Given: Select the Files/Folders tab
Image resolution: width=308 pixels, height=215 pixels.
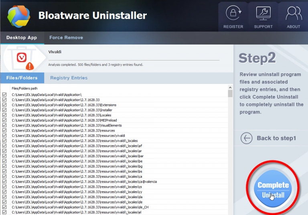Looking at the screenshot, I should pyautogui.click(x=22, y=78).
